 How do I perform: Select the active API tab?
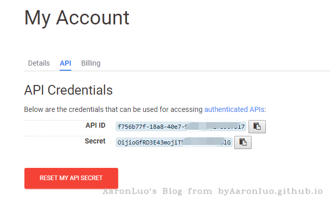pyautogui.click(x=66, y=63)
